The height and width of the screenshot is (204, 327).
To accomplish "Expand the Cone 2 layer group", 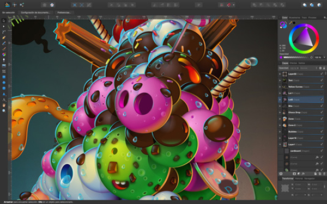I will (x=280, y=125).
